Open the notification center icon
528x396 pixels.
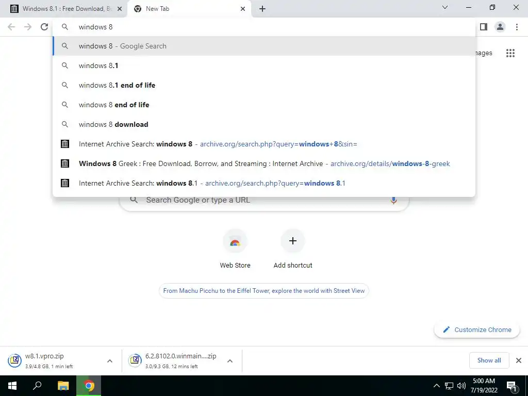[511, 386]
